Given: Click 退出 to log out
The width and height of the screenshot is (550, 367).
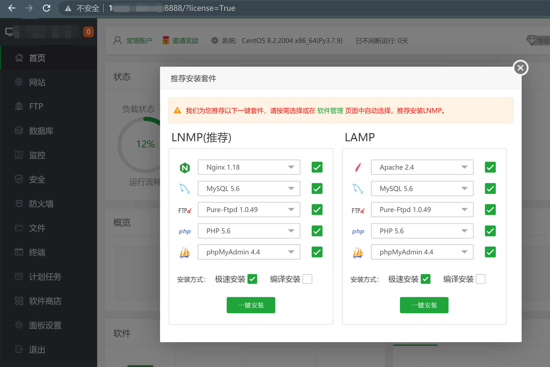Looking at the screenshot, I should click(x=49, y=349).
